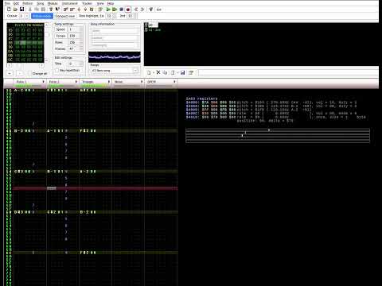Image resolution: width=382 pixels, height=286 pixels.
Task: Open the Instrument menu
Action: coord(69,3)
